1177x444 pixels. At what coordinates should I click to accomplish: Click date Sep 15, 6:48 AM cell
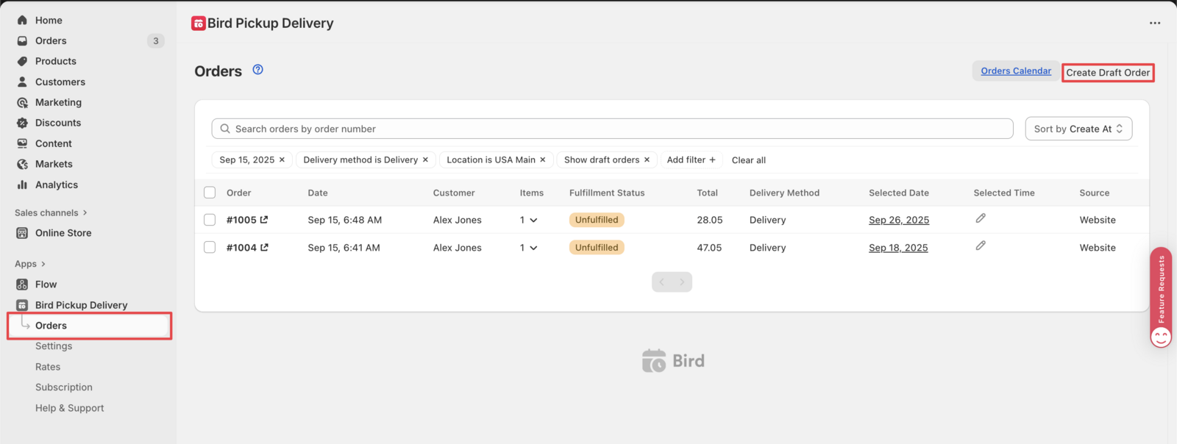point(345,220)
